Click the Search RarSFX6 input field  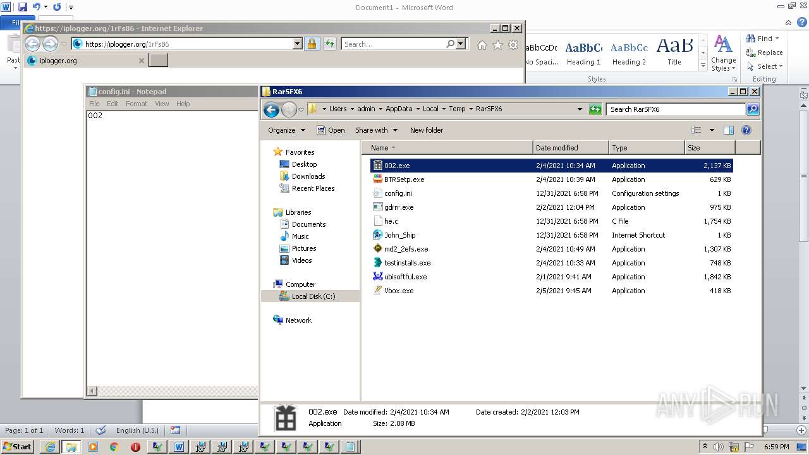(676, 109)
